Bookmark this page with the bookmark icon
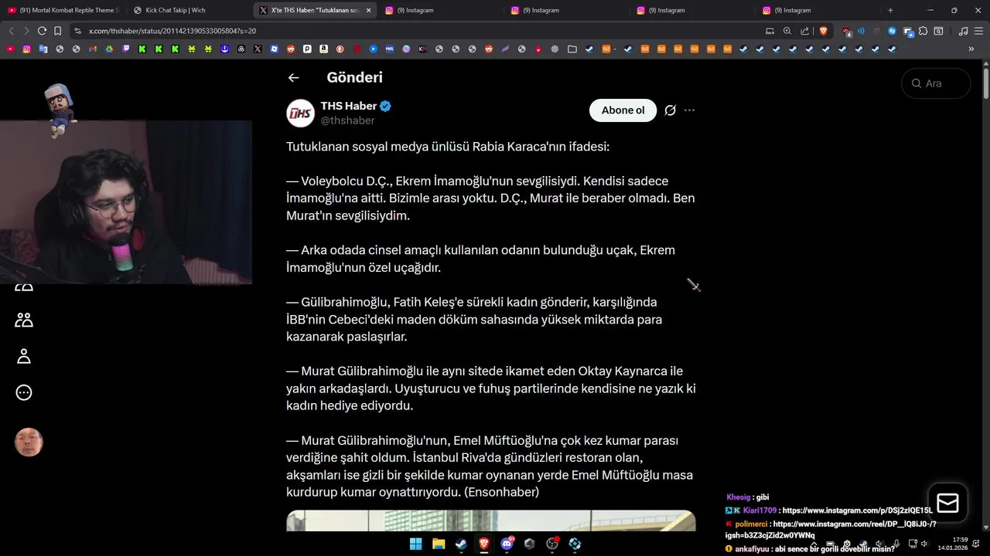Screen dimensions: 990x556 [x=57, y=31]
